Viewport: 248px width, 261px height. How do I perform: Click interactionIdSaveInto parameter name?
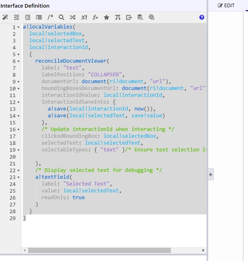pyautogui.click(x=74, y=102)
